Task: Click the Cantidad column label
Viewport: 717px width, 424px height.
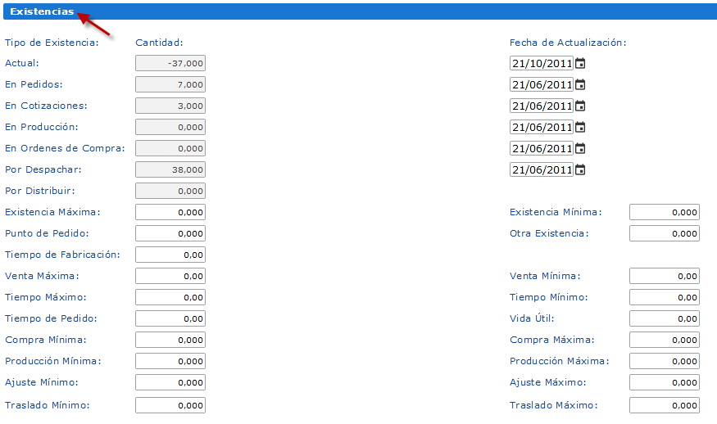Action: [x=159, y=43]
